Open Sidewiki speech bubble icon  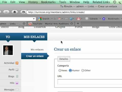tap(87, 19)
